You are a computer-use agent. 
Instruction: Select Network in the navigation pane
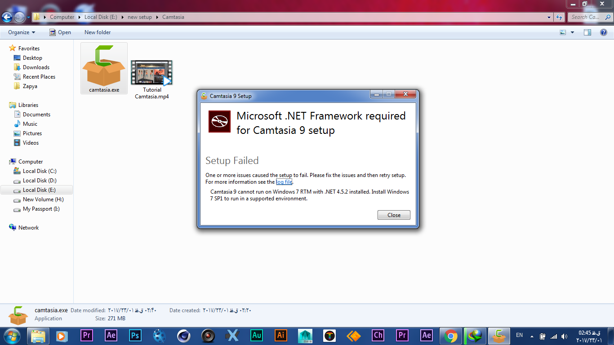28,228
